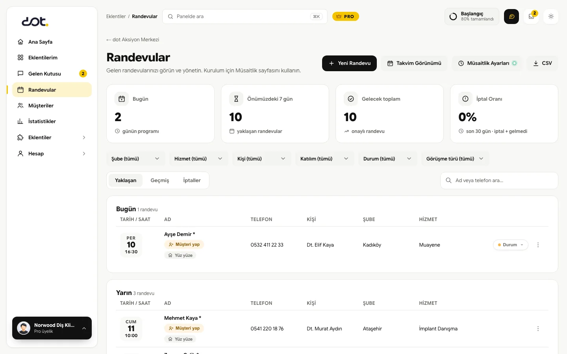The width and height of the screenshot is (567, 354).
Task: Switch to İptaller tab
Action: pyautogui.click(x=192, y=180)
